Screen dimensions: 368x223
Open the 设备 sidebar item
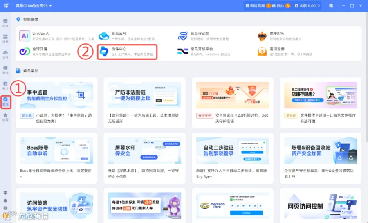click(5, 39)
